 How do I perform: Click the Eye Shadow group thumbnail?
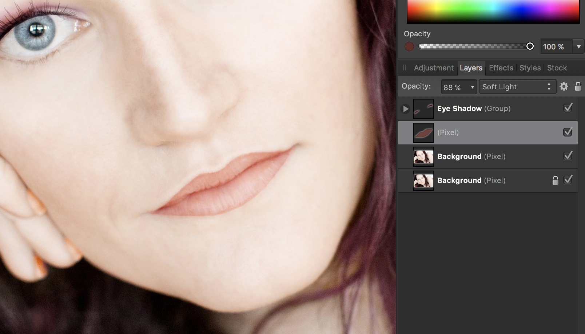click(x=423, y=109)
